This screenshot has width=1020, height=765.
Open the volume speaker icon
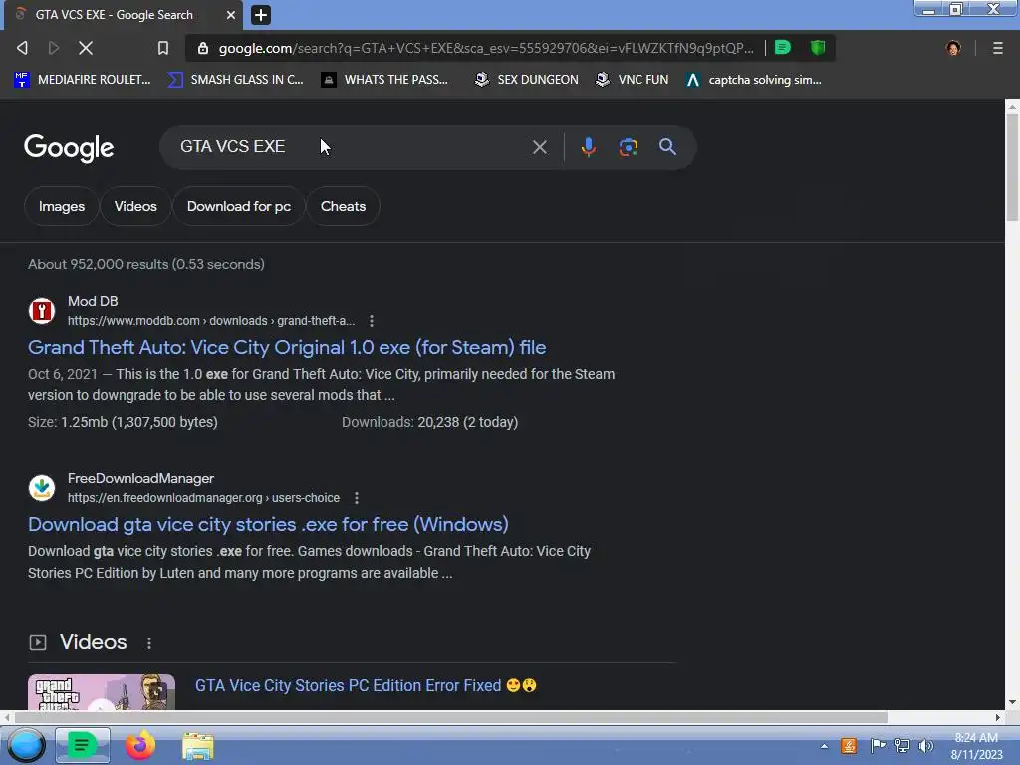(x=925, y=746)
